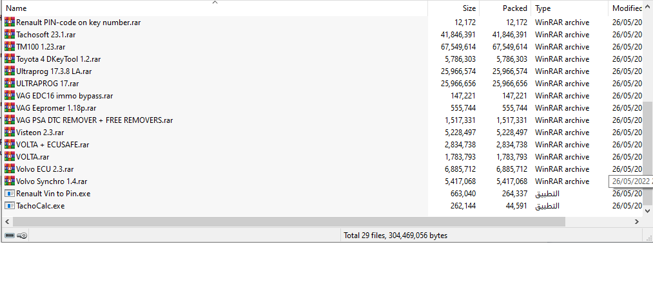Click the key password icon in status bar

(22, 236)
